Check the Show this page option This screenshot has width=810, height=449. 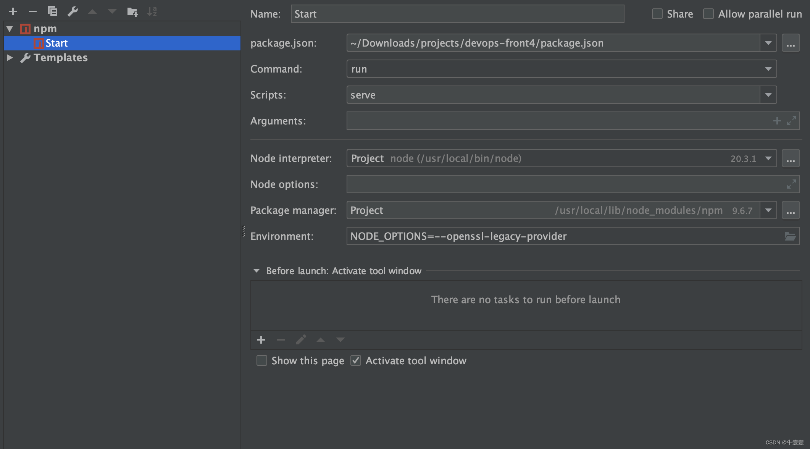pos(262,361)
